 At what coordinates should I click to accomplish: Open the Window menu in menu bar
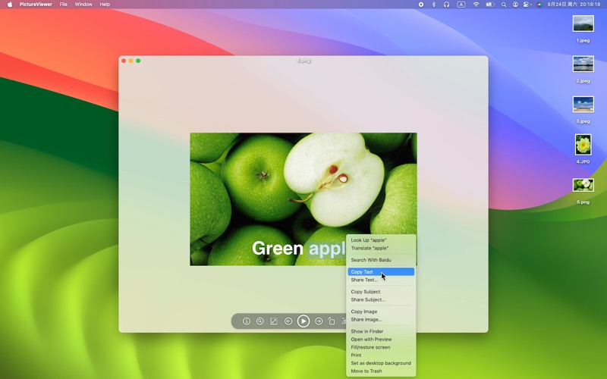click(x=83, y=5)
